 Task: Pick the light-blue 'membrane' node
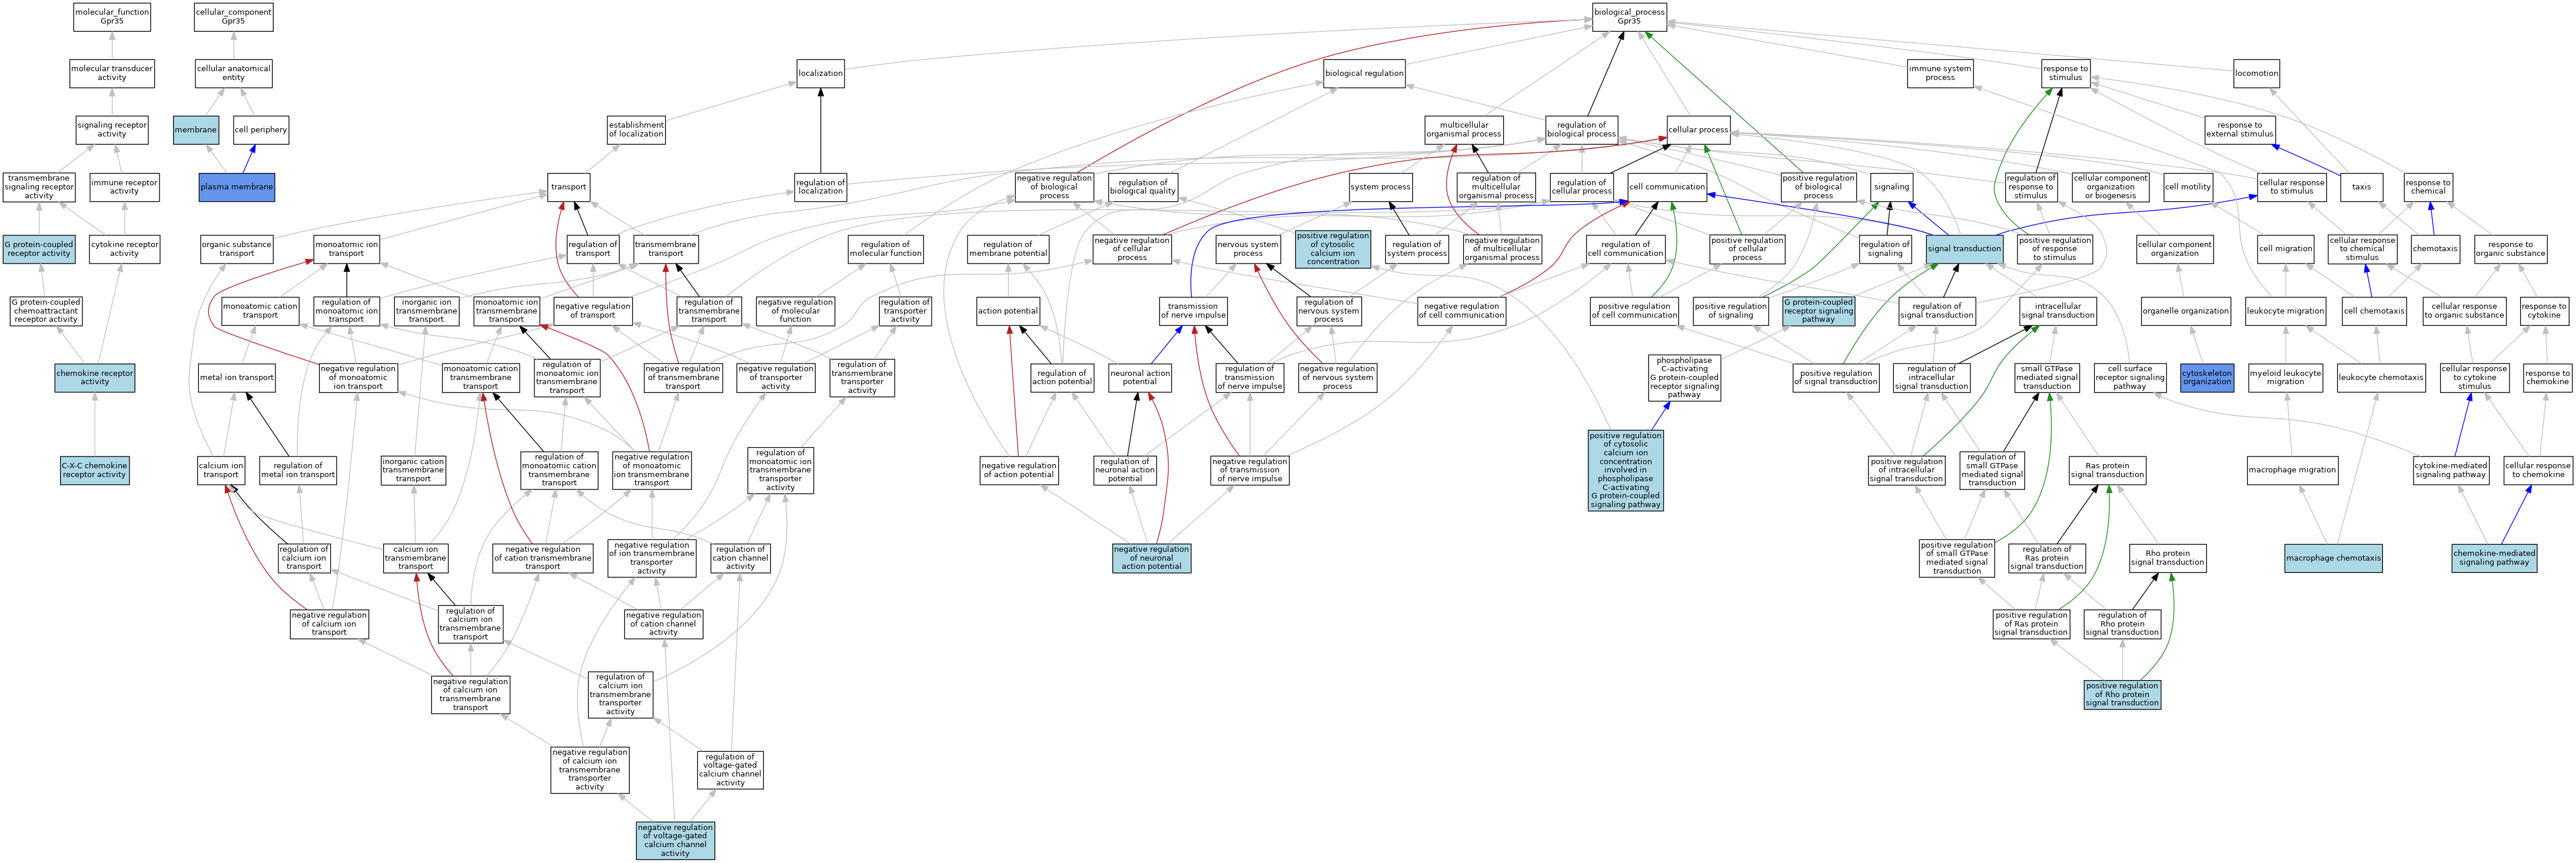[195, 130]
